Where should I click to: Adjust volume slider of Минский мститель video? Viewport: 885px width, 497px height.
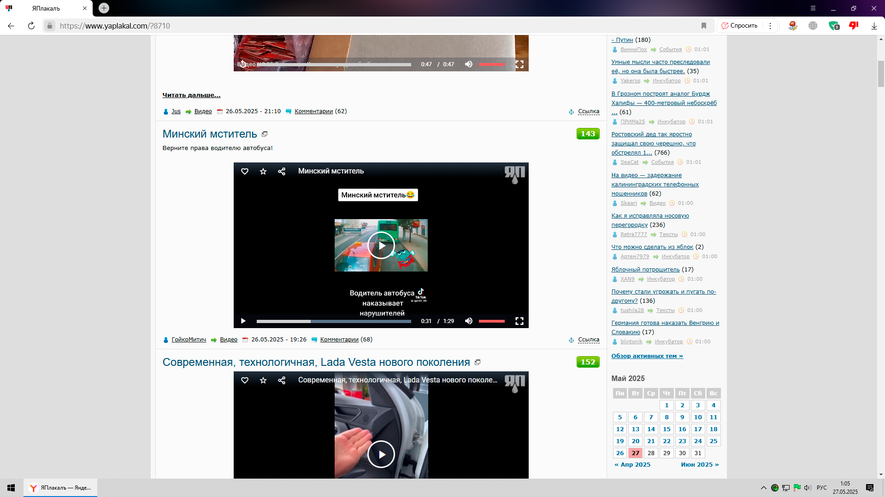point(492,321)
